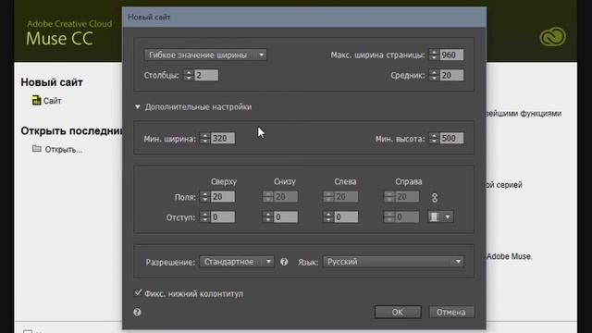The width and height of the screenshot is (592, 333).
Task: Confirm dialog with the OK button
Action: click(398, 313)
